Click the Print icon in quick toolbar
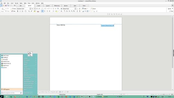The height and width of the screenshot is (98, 174). (15, 5)
